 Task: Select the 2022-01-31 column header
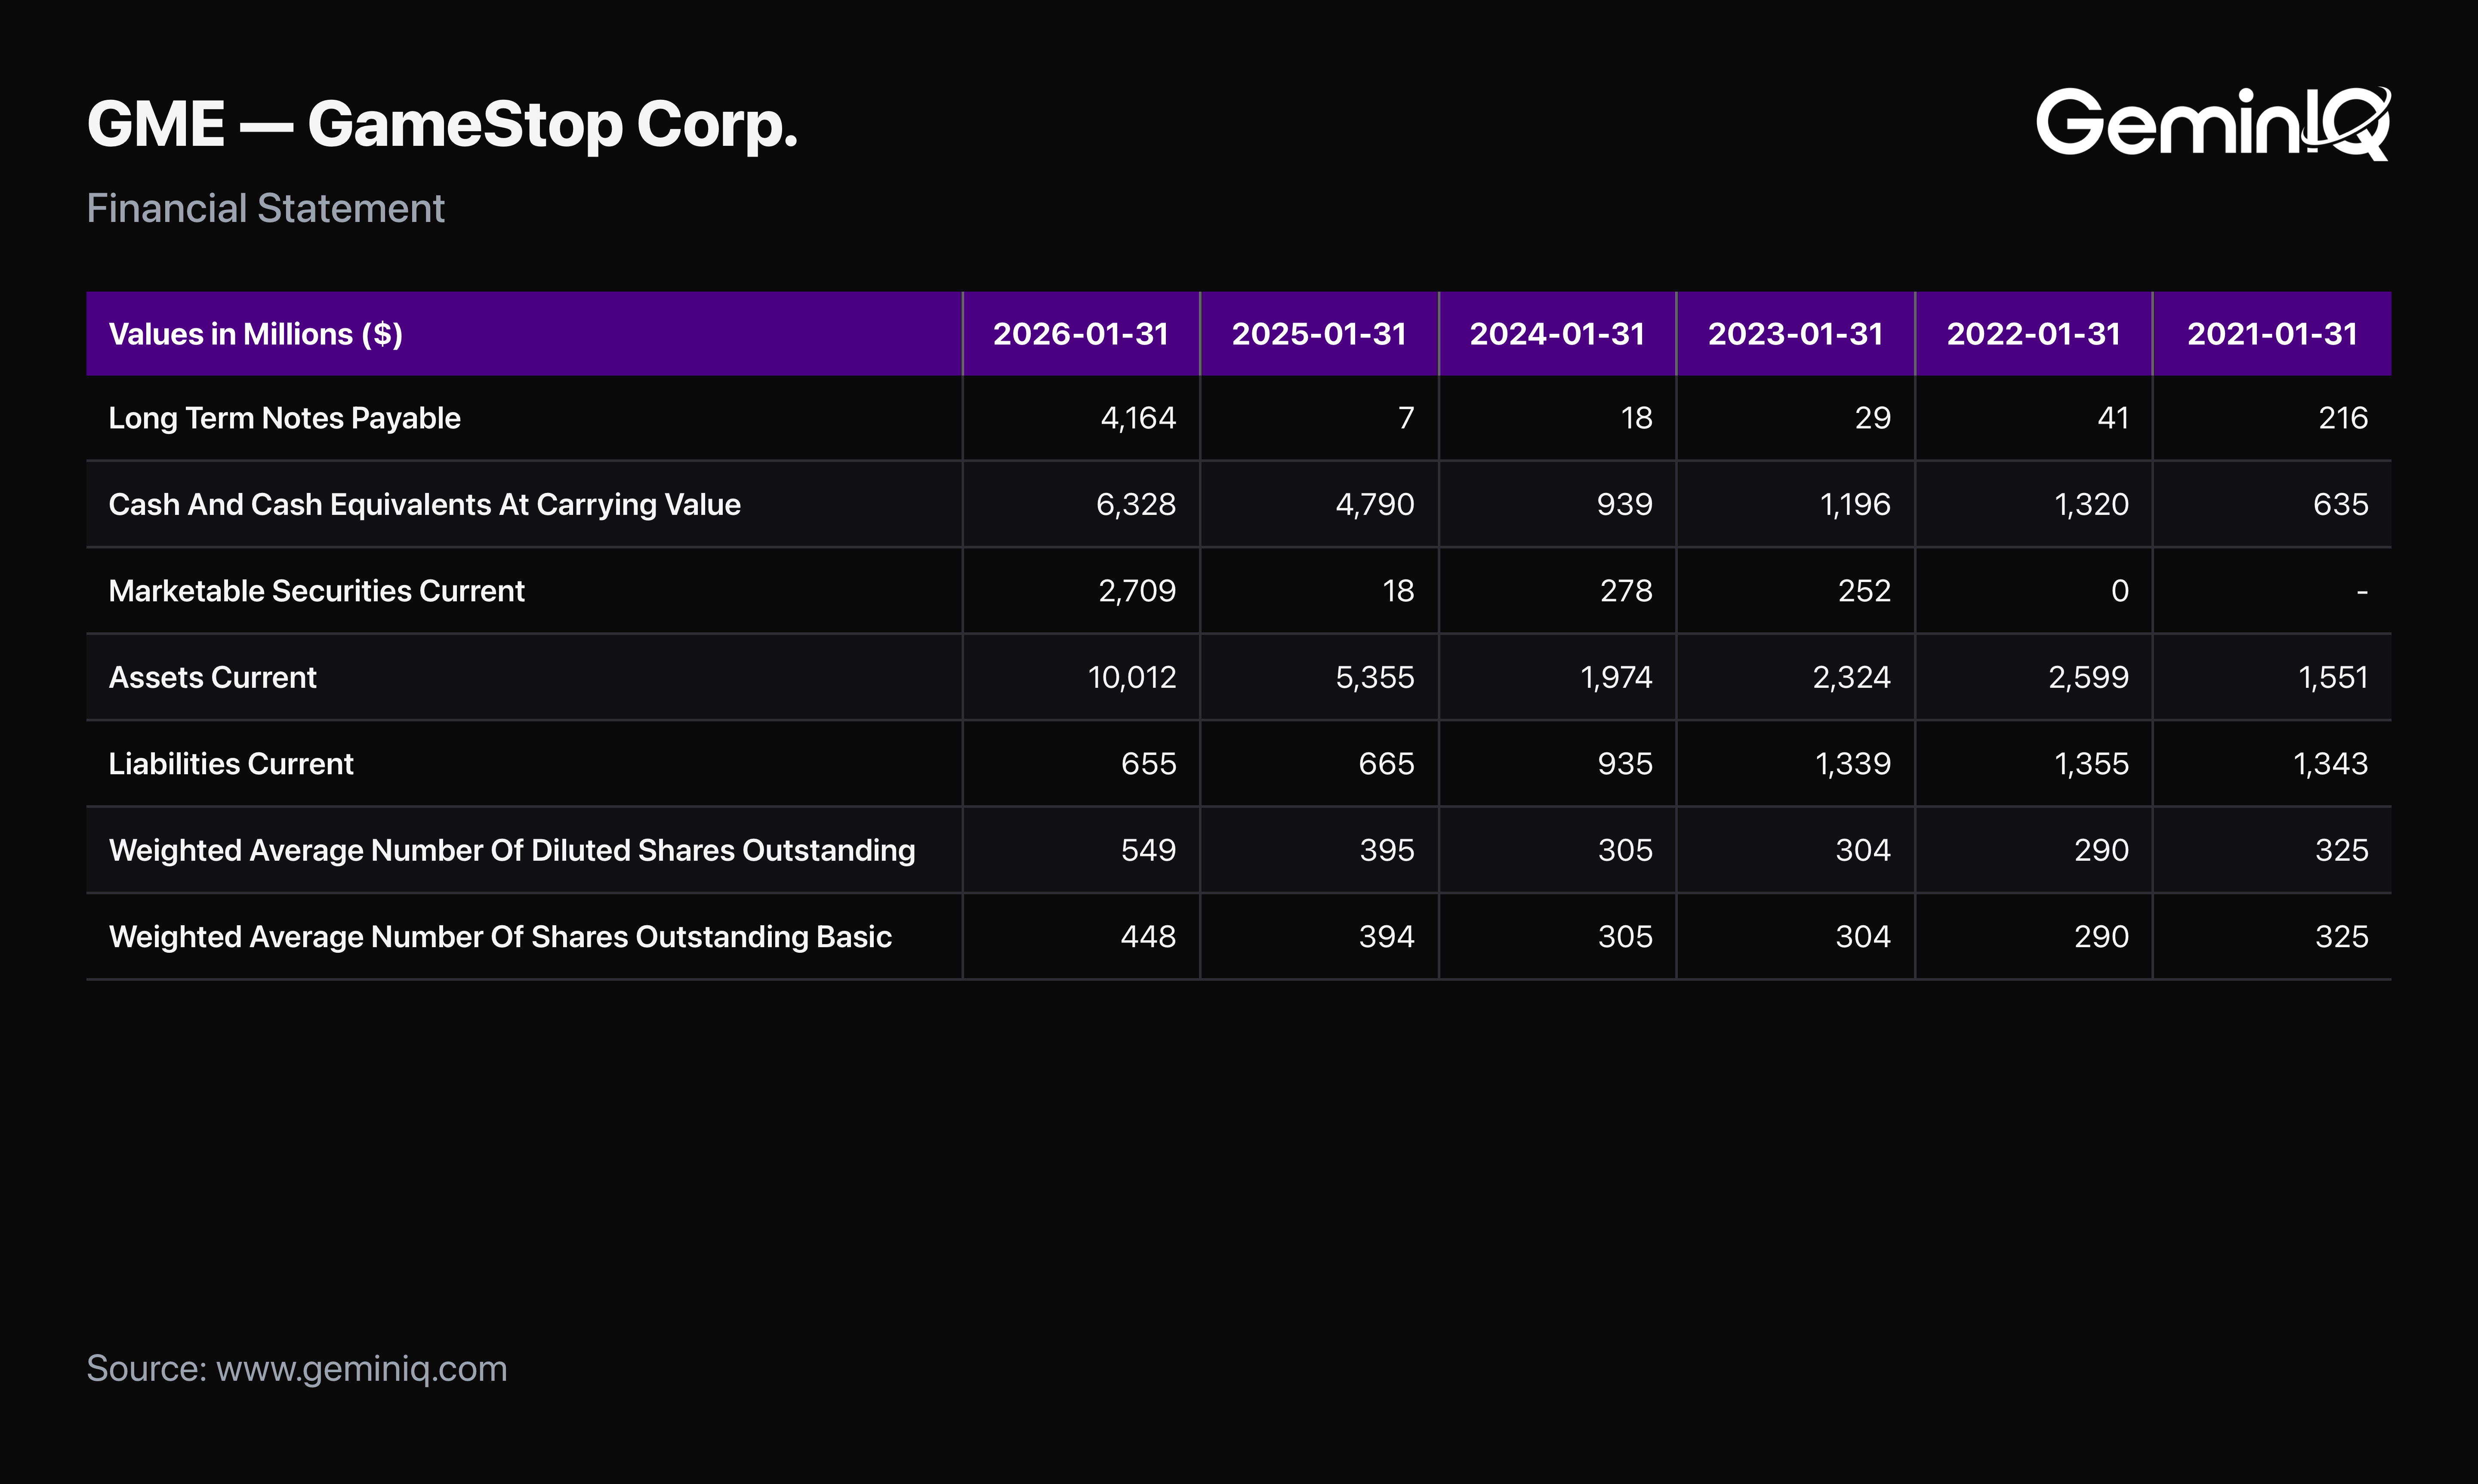[2033, 334]
